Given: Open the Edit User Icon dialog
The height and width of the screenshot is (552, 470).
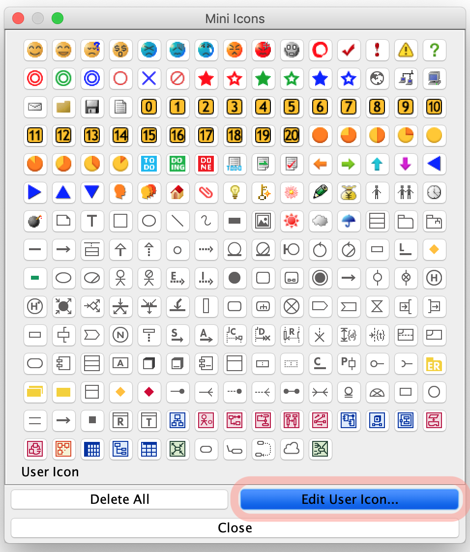Looking at the screenshot, I should tap(349, 499).
